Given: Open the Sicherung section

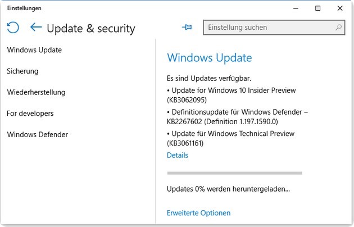Looking at the screenshot, I should (x=22, y=71).
